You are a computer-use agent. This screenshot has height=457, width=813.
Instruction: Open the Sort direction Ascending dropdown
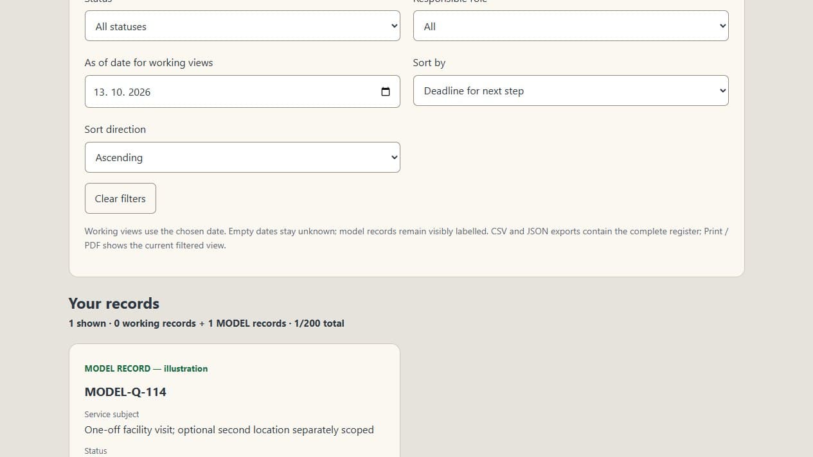click(242, 157)
